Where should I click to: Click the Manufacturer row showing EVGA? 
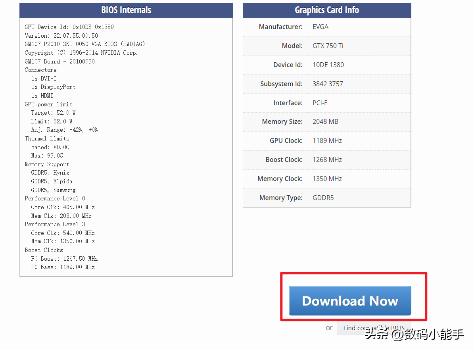(x=320, y=27)
